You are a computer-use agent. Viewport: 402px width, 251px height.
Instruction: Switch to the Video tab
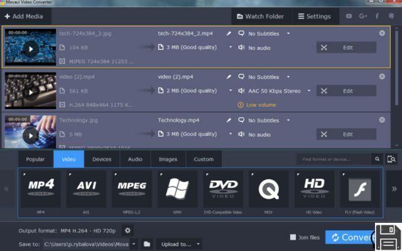point(68,159)
